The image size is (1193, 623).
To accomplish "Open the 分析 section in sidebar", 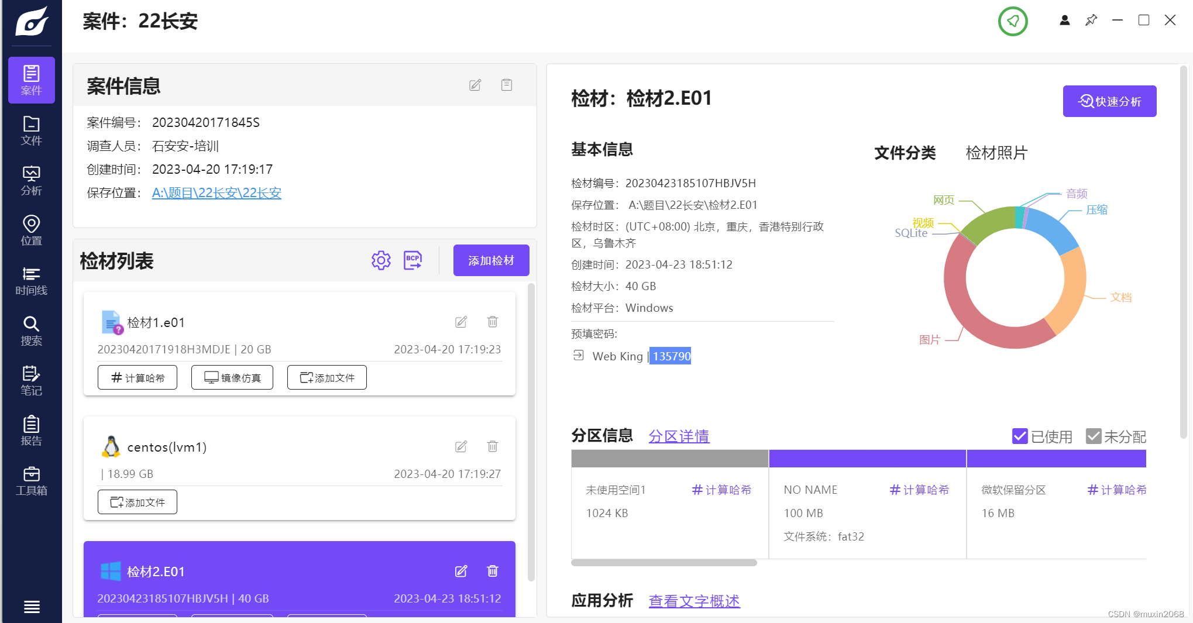I will [x=32, y=180].
